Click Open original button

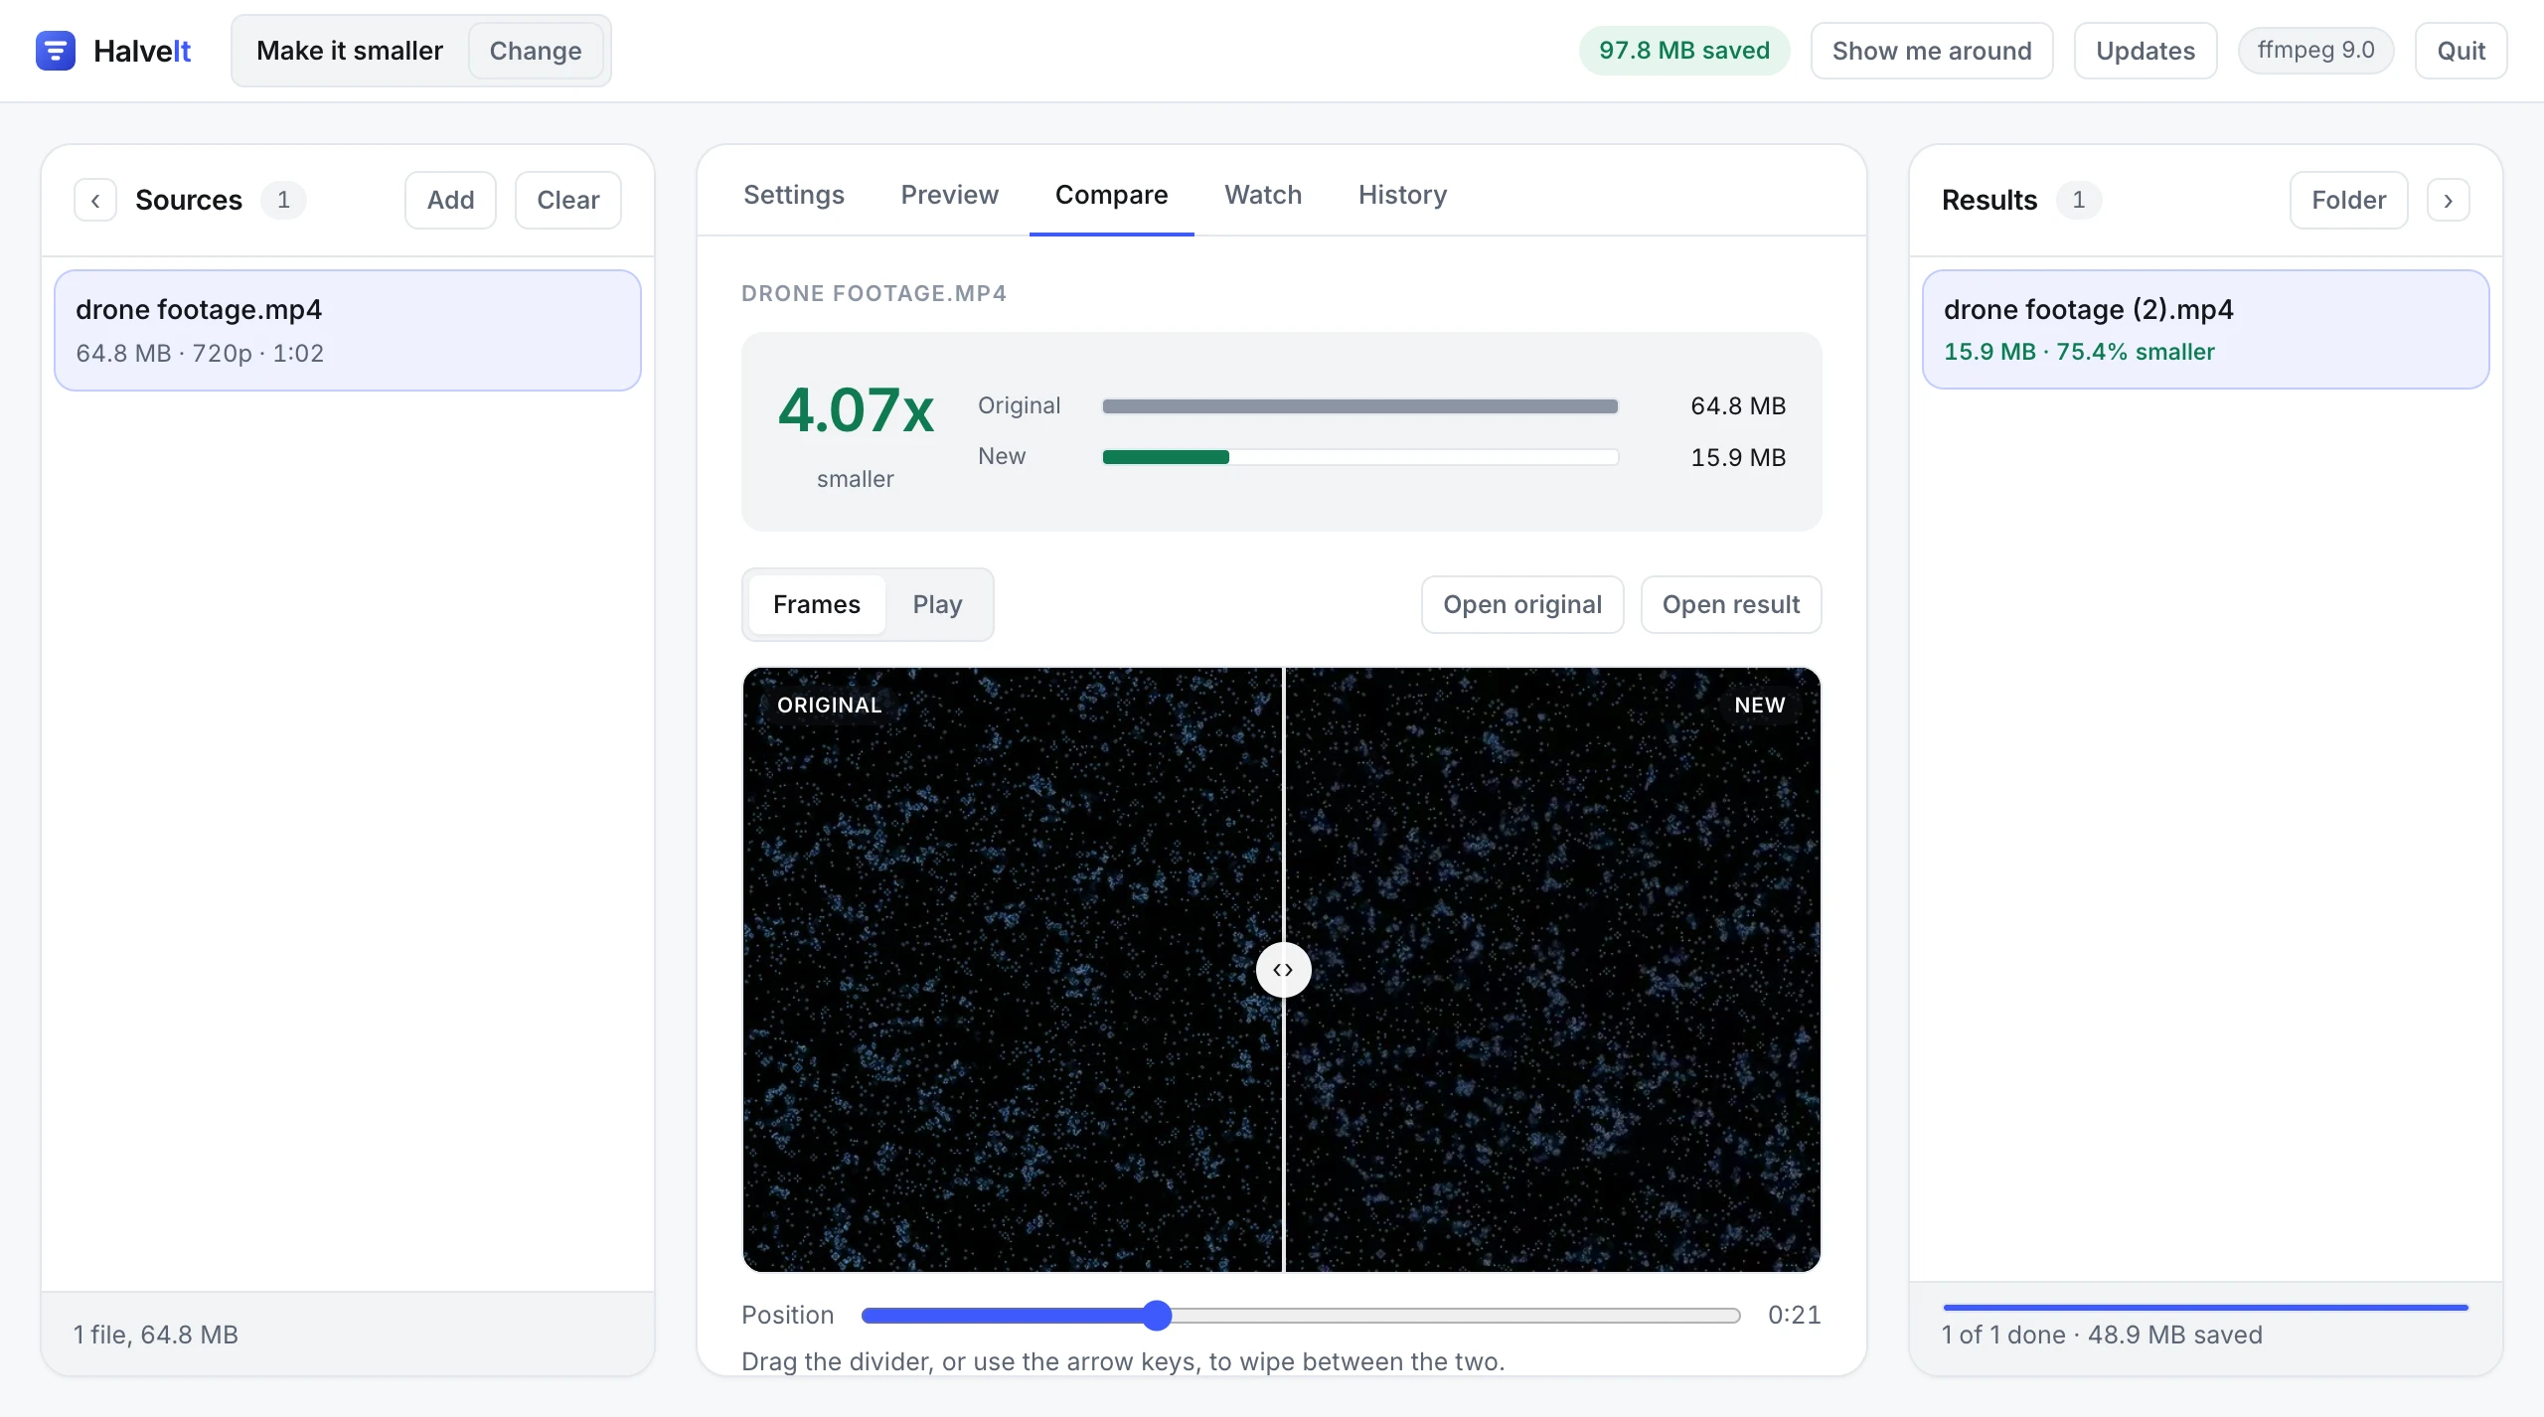[x=1522, y=604]
